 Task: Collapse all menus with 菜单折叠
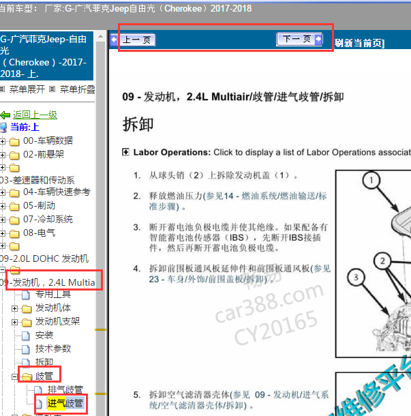(x=77, y=89)
